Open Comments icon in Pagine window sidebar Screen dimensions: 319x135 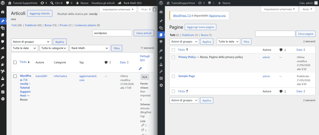pyautogui.click(x=161, y=41)
